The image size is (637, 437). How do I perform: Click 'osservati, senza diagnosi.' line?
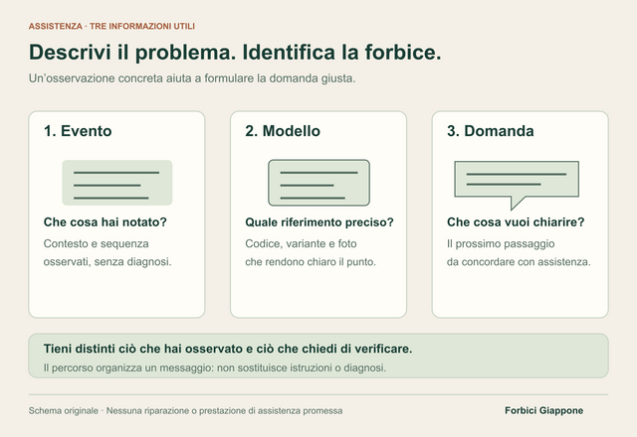(107, 262)
